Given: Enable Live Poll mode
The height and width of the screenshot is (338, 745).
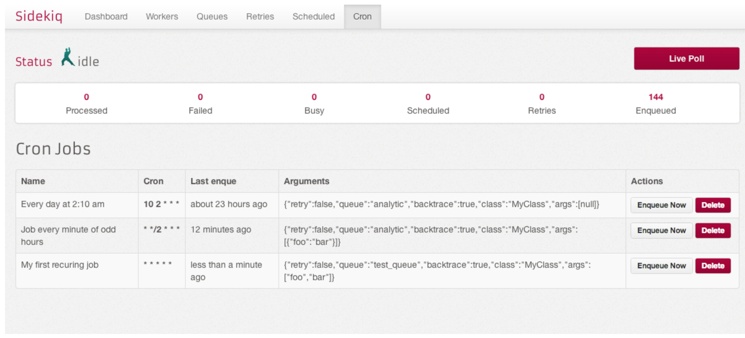Looking at the screenshot, I should coord(686,58).
